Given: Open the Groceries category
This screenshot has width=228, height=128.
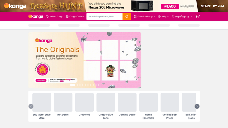Looking at the screenshot, I should [x=84, y=105].
